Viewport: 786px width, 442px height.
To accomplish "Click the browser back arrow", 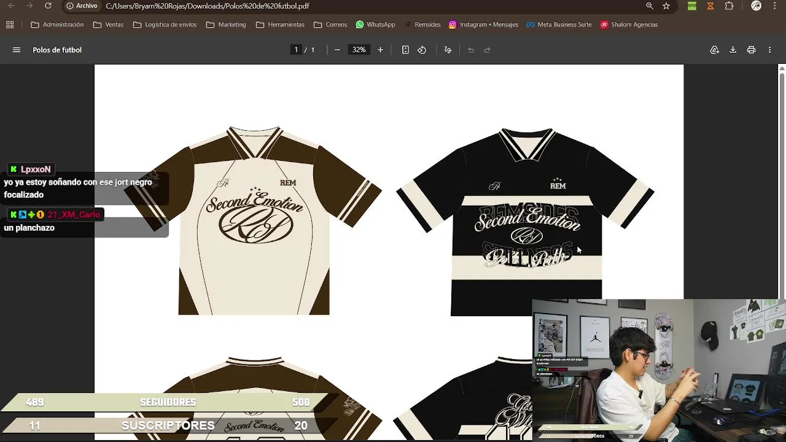I will pyautogui.click(x=11, y=6).
